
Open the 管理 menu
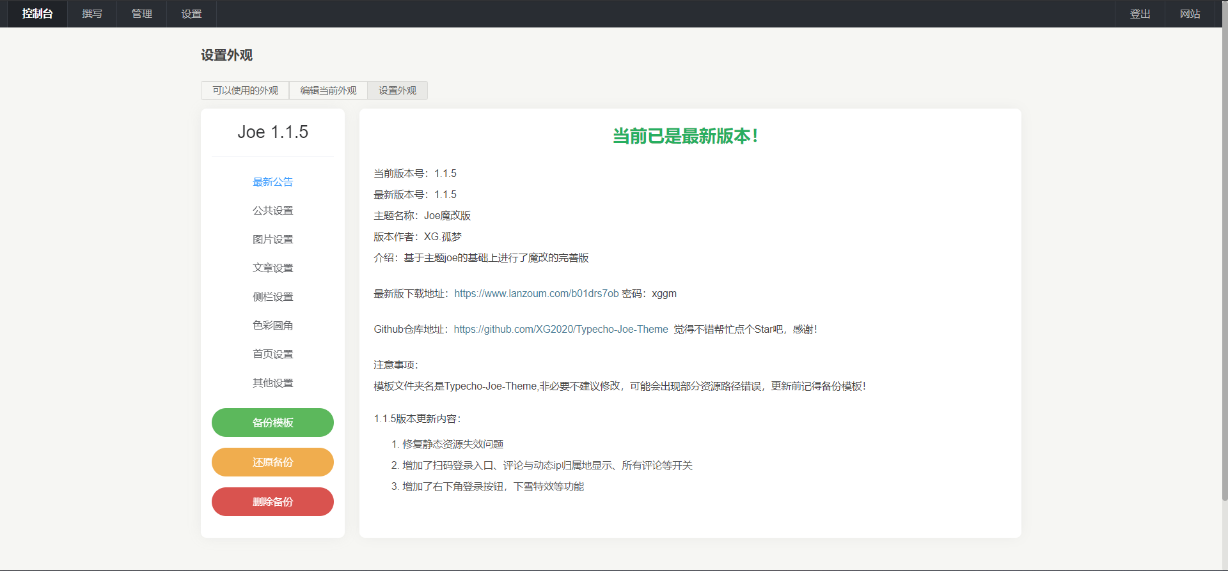tap(141, 13)
